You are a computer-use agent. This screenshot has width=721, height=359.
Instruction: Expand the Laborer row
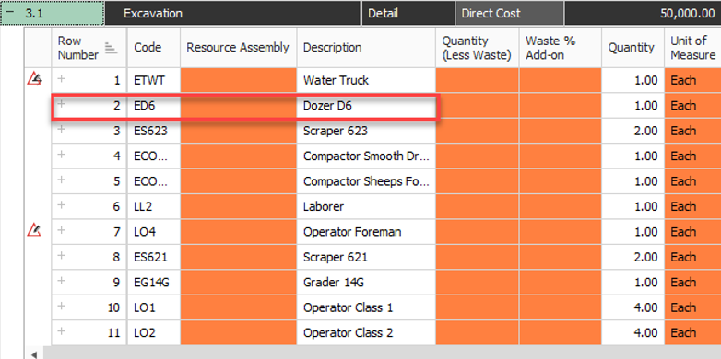click(x=61, y=205)
